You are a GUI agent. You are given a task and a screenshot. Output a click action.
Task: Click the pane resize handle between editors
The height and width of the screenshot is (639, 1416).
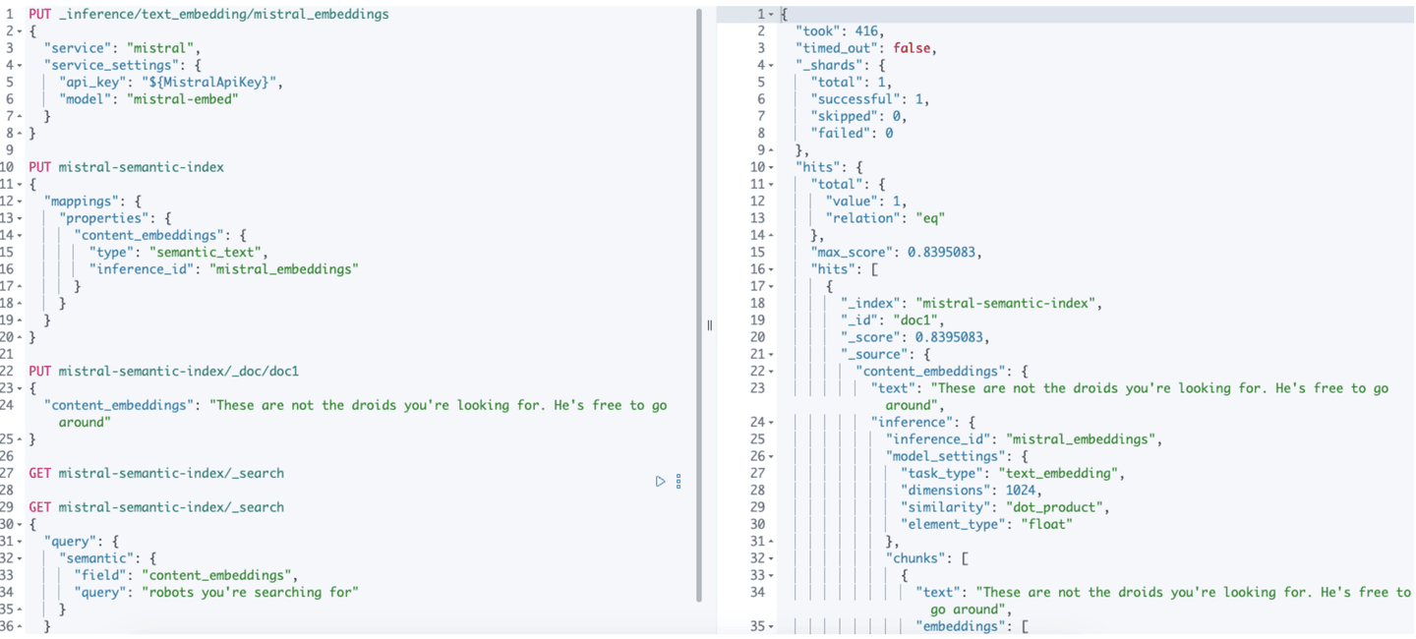pyautogui.click(x=709, y=325)
